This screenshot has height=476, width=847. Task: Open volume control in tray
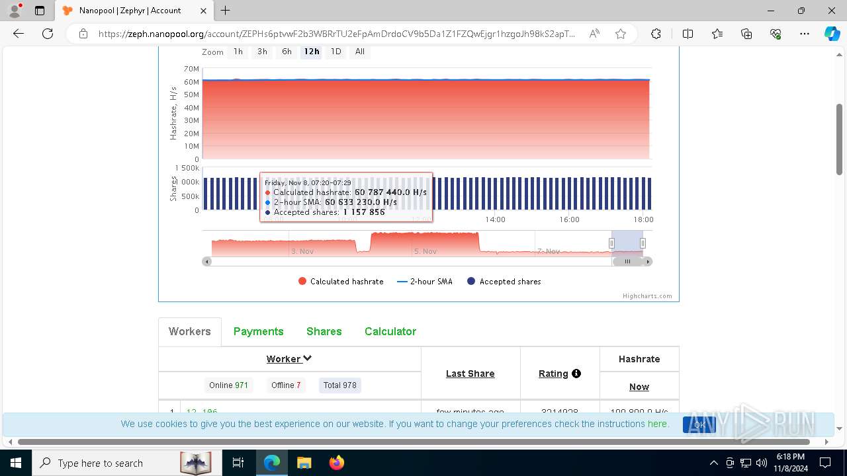(x=762, y=463)
